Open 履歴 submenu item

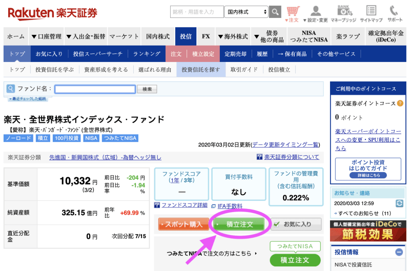[262, 54]
